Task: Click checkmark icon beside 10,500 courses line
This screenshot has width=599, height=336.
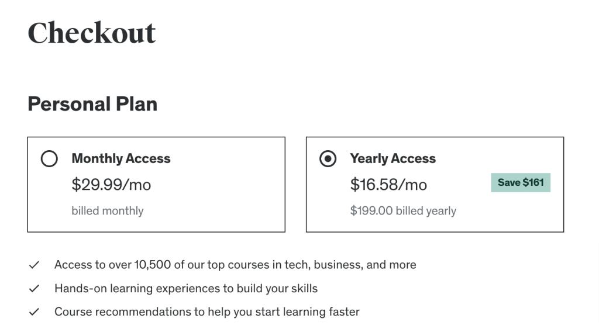Action: (34, 265)
